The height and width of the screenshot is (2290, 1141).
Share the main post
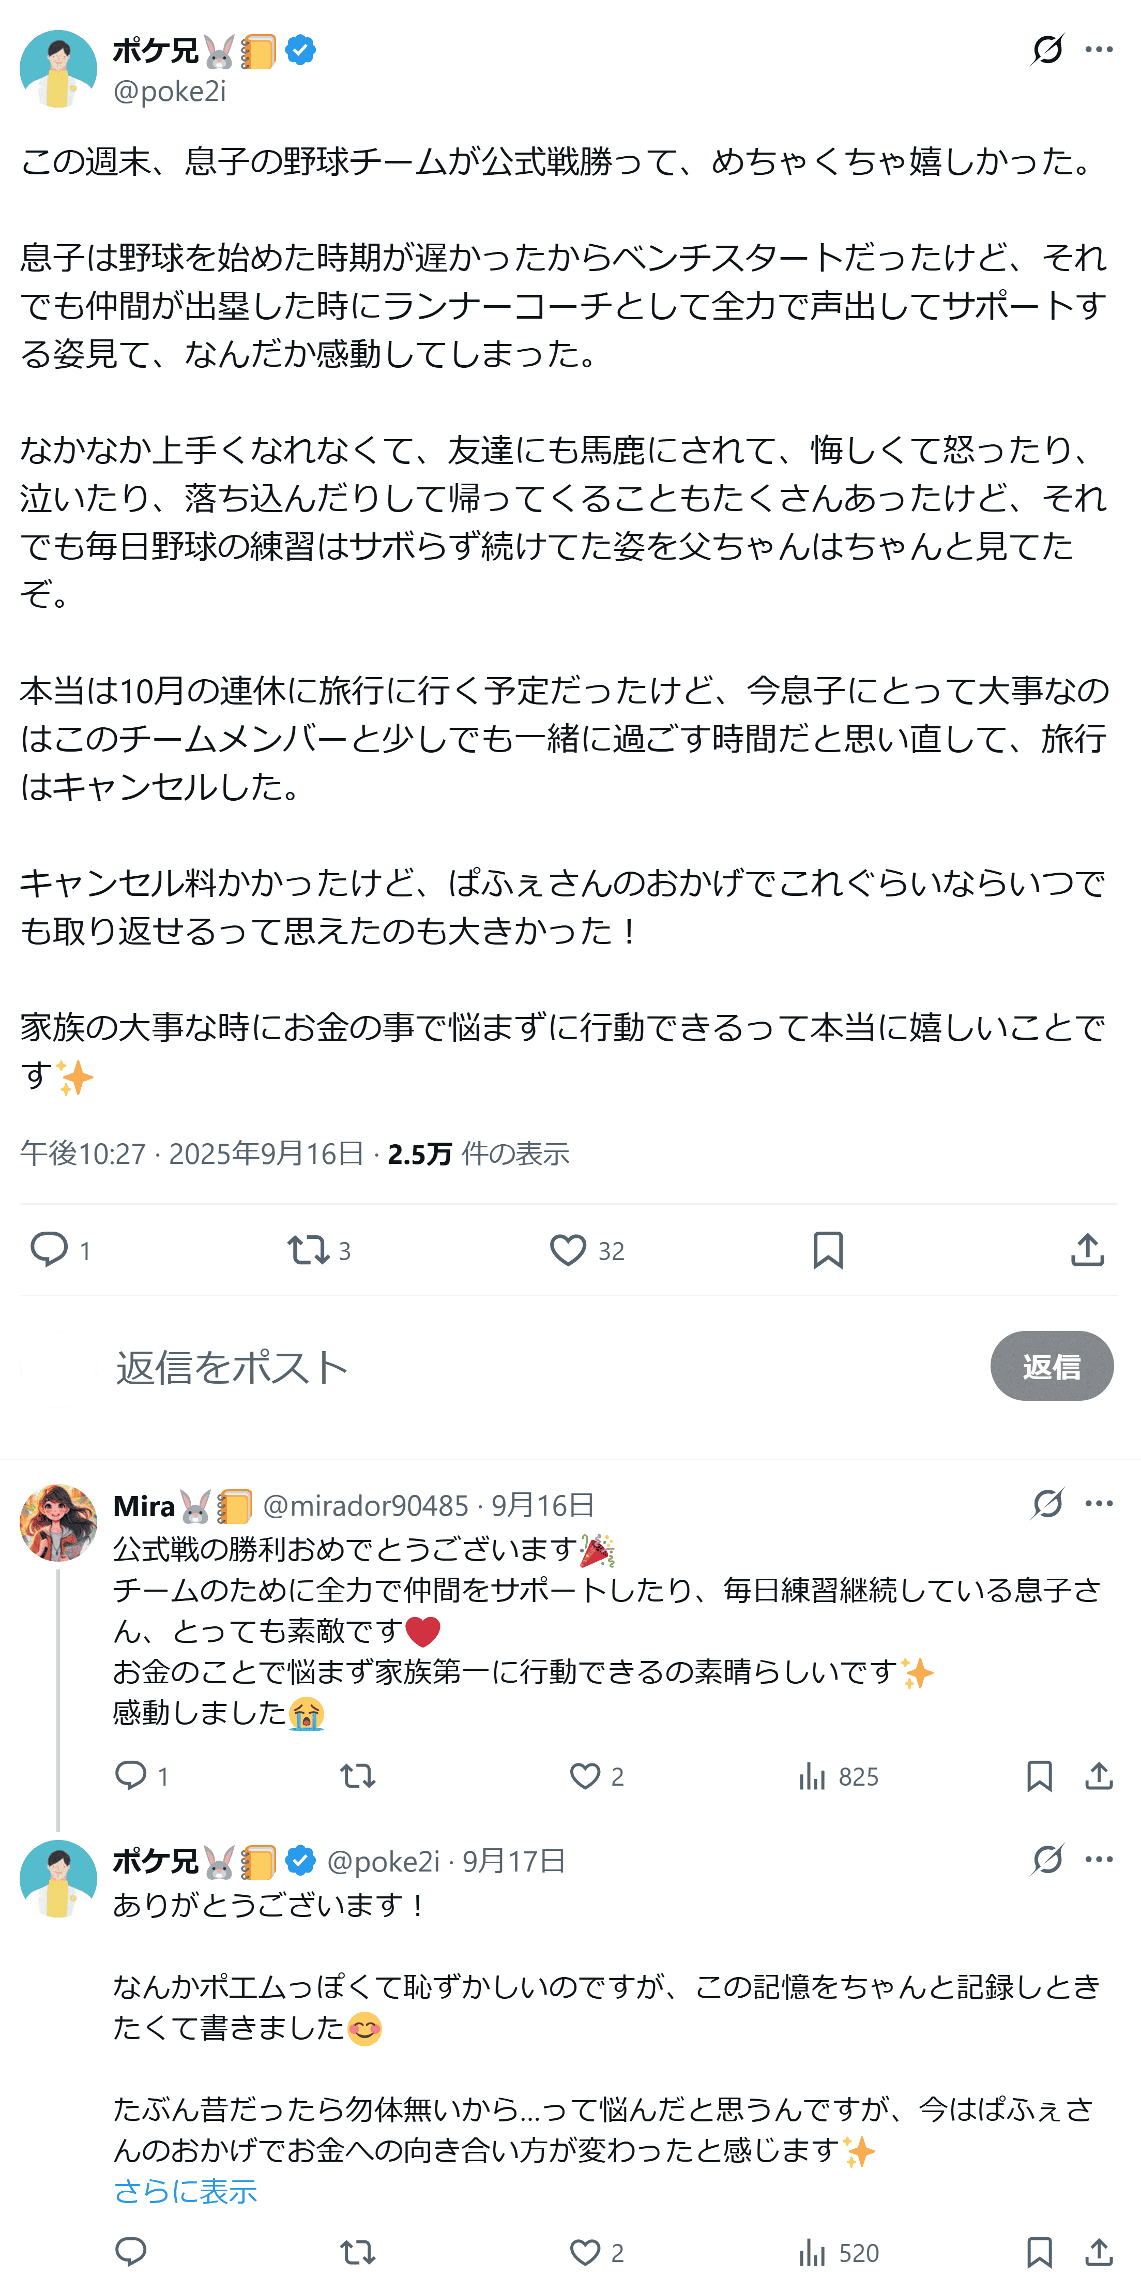pos(1088,1250)
